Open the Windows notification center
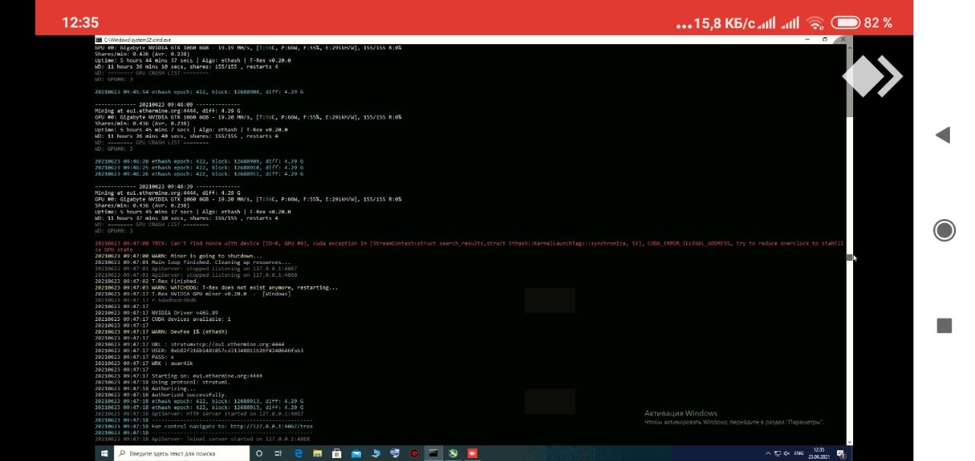The width and height of the screenshot is (975, 461). (x=841, y=453)
